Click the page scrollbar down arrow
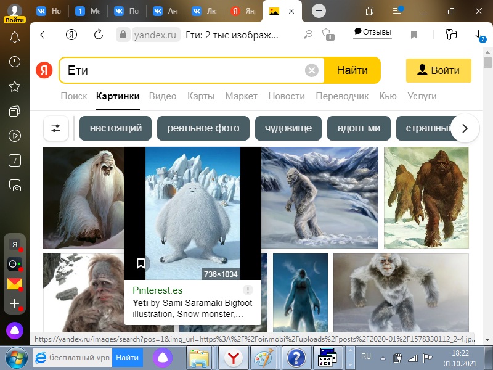This screenshot has height=370, width=493. [x=487, y=340]
